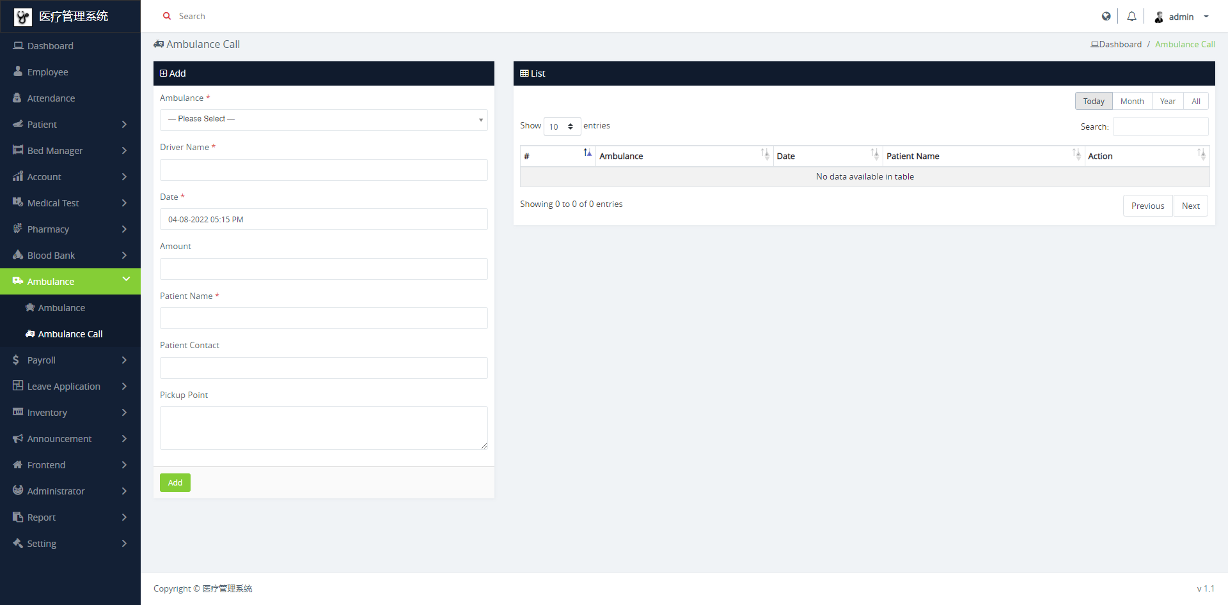
Task: Open the admin user menu
Action: (x=1182, y=17)
